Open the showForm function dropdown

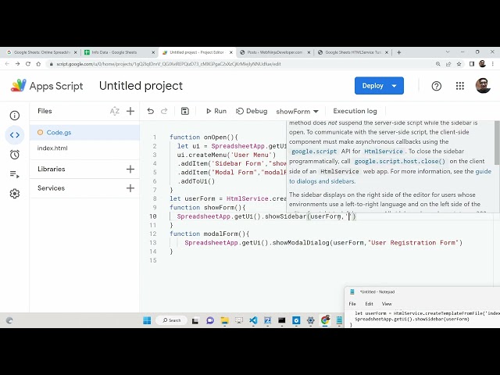tap(297, 111)
